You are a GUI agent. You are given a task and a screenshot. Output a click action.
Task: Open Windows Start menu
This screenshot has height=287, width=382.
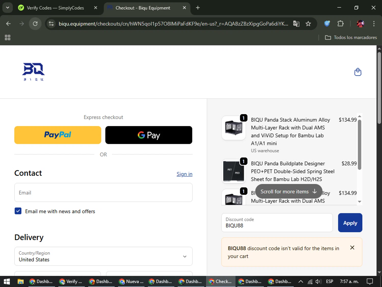[x=7, y=281]
